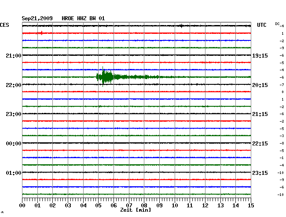
Task: Click the DC value 0 in the right column
Action: click(283, 92)
